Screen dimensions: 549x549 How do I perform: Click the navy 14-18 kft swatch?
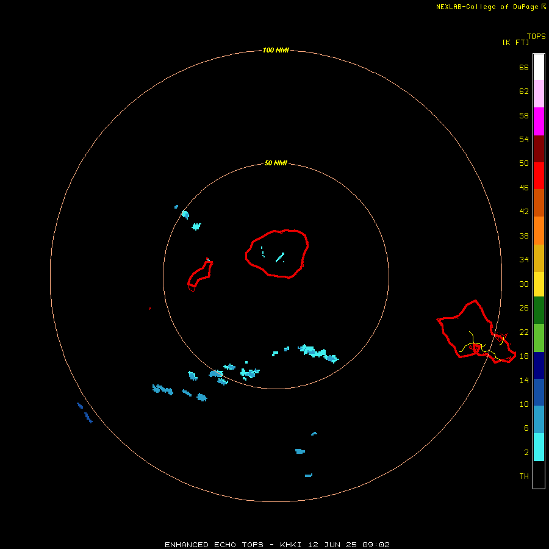click(539, 365)
